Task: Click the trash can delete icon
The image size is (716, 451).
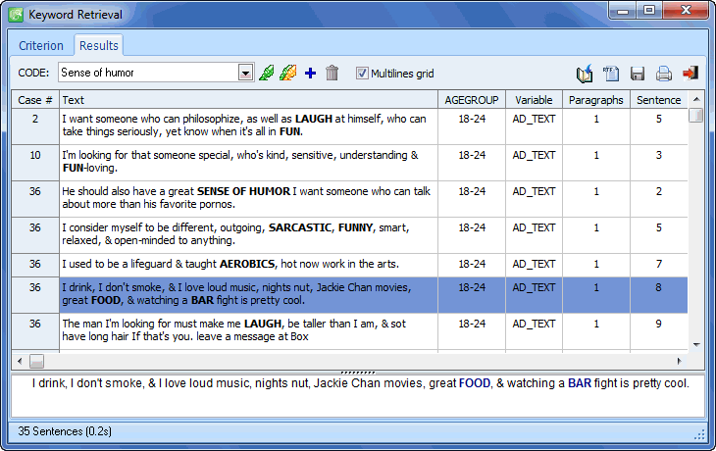Action: coord(332,74)
